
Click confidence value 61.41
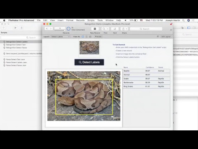148,87
